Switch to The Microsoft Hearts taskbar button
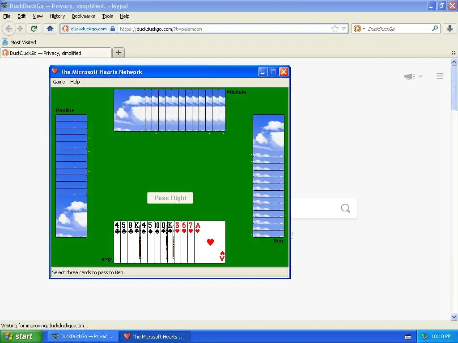458x343 pixels. [x=155, y=337]
